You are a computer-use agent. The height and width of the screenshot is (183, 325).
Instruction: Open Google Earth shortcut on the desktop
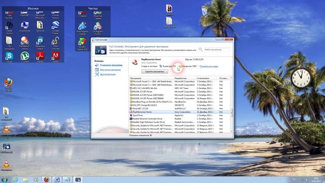[55, 27]
